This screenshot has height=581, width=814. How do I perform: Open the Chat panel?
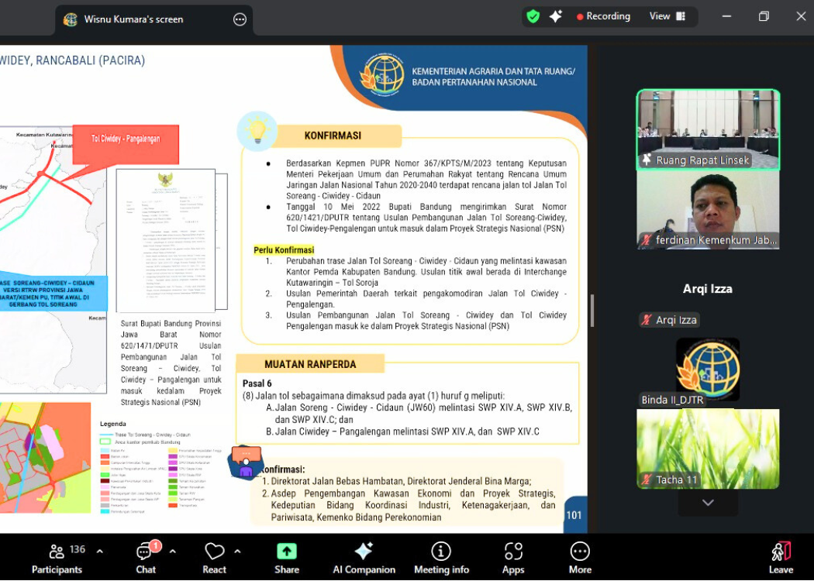click(146, 558)
